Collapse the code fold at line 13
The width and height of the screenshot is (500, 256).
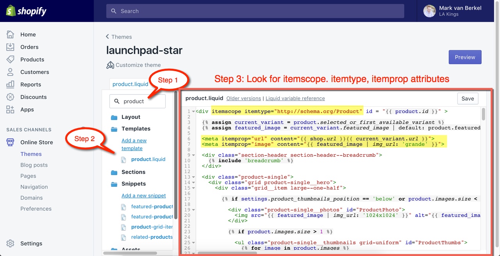point(193,177)
